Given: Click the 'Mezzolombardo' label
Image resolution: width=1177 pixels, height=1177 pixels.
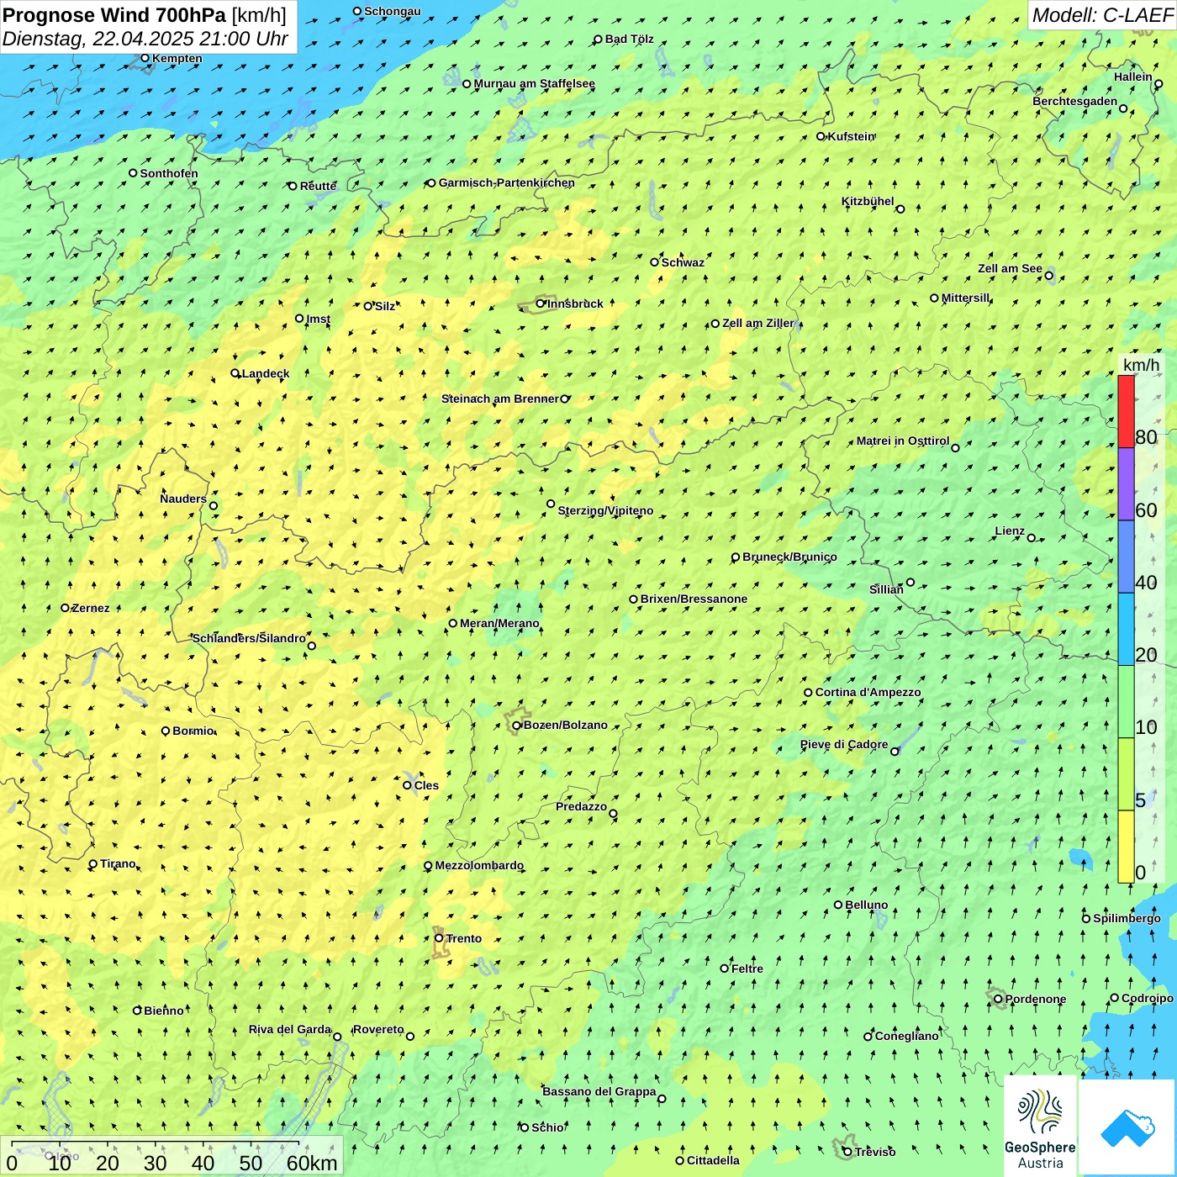Looking at the screenshot, I should (x=479, y=865).
